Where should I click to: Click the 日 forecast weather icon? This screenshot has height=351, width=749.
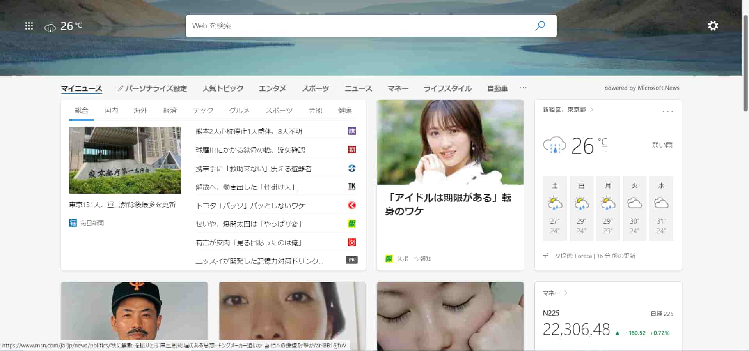click(x=581, y=203)
